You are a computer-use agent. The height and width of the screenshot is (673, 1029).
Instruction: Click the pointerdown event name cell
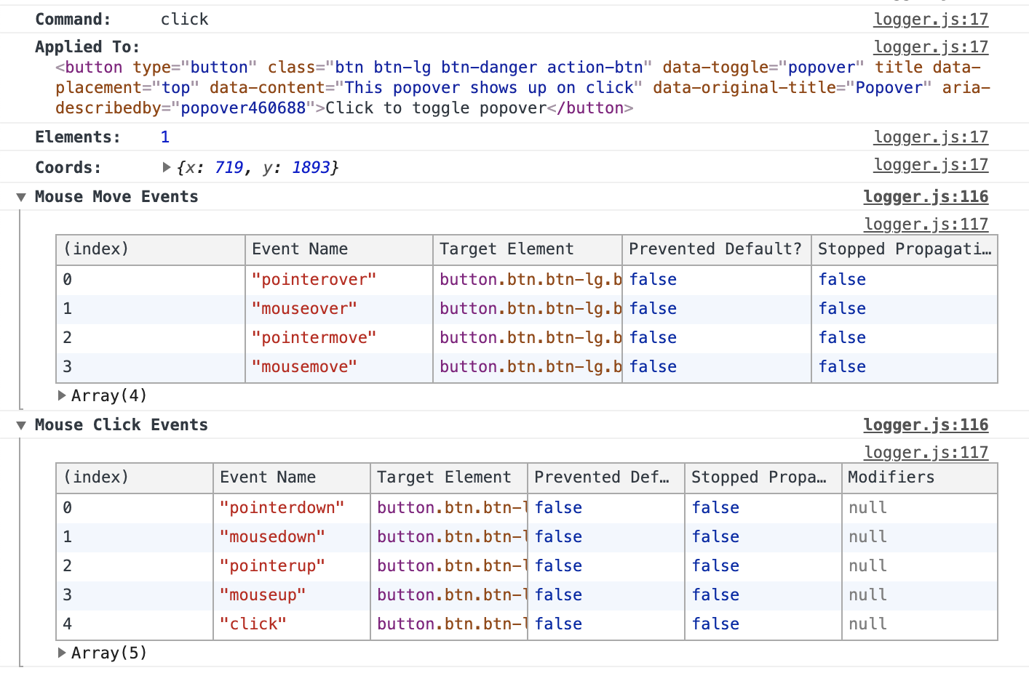click(283, 507)
